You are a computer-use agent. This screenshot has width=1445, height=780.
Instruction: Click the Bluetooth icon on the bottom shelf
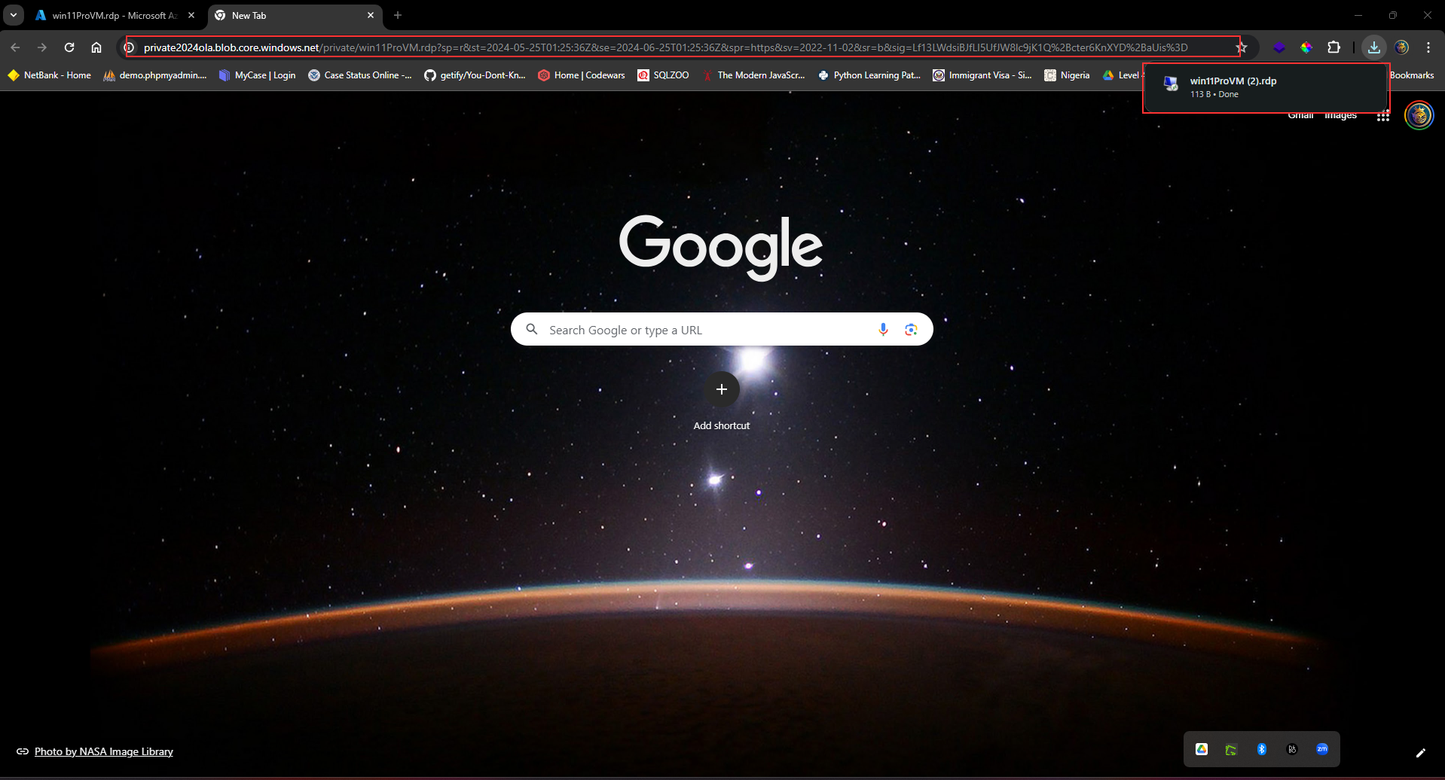(x=1262, y=748)
